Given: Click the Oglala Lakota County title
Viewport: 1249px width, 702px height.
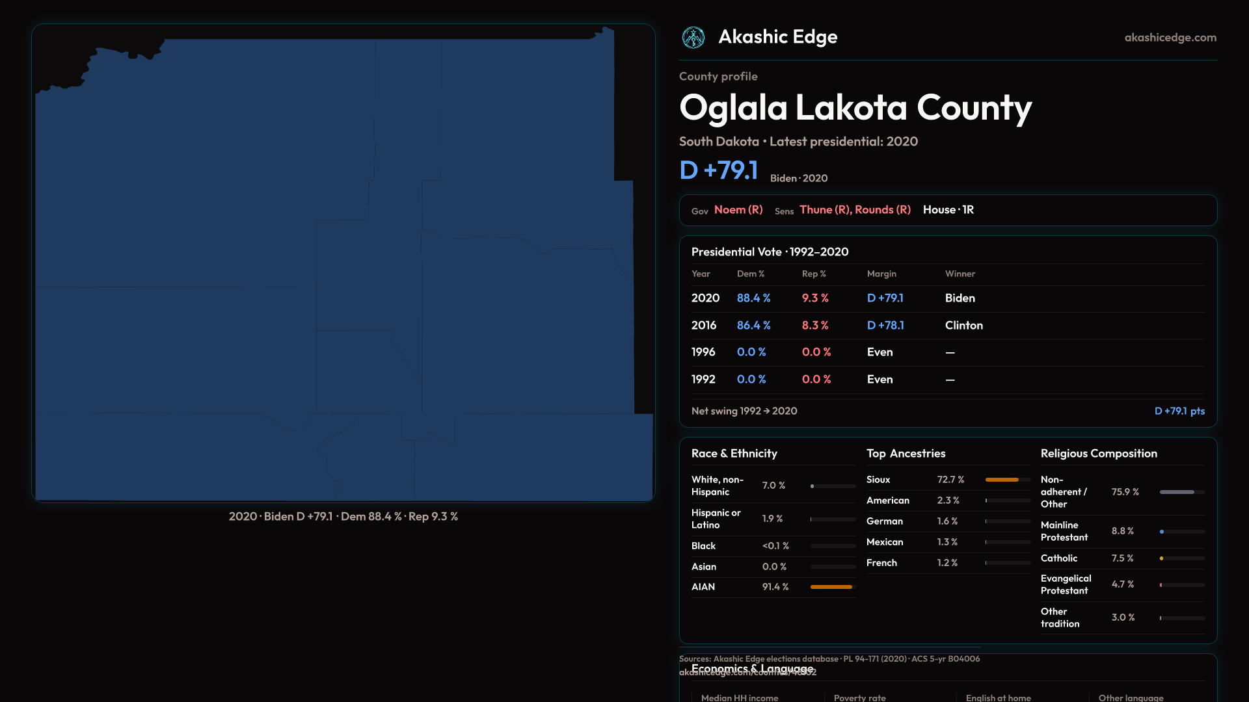Looking at the screenshot, I should pos(855,108).
